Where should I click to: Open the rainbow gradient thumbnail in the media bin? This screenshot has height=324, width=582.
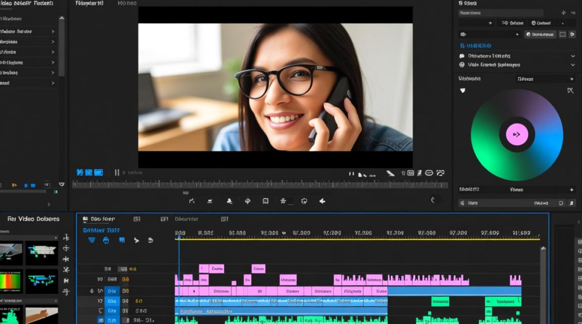(11, 282)
